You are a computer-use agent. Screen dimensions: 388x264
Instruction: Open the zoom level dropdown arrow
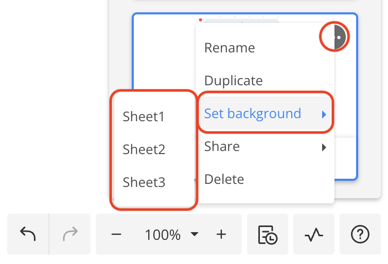[195, 235]
